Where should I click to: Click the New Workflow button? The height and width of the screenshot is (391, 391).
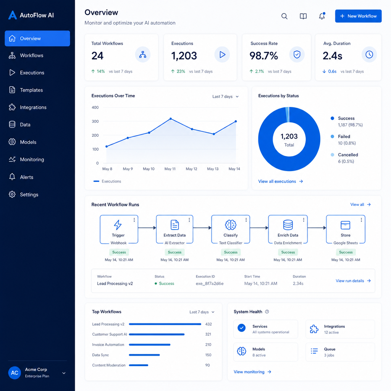(x=358, y=16)
